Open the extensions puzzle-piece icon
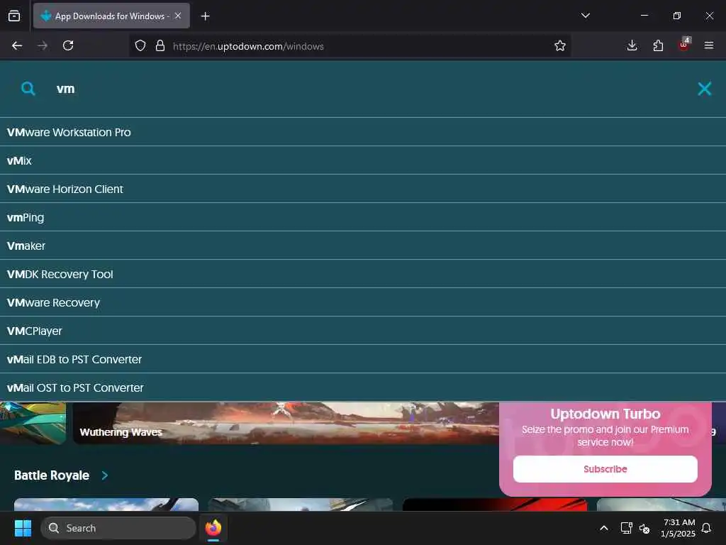Image resolution: width=726 pixels, height=545 pixels. coord(658,45)
